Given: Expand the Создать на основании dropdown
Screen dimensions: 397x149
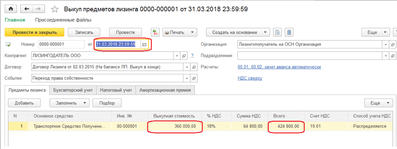Looking at the screenshot, I should pyautogui.click(x=265, y=32).
